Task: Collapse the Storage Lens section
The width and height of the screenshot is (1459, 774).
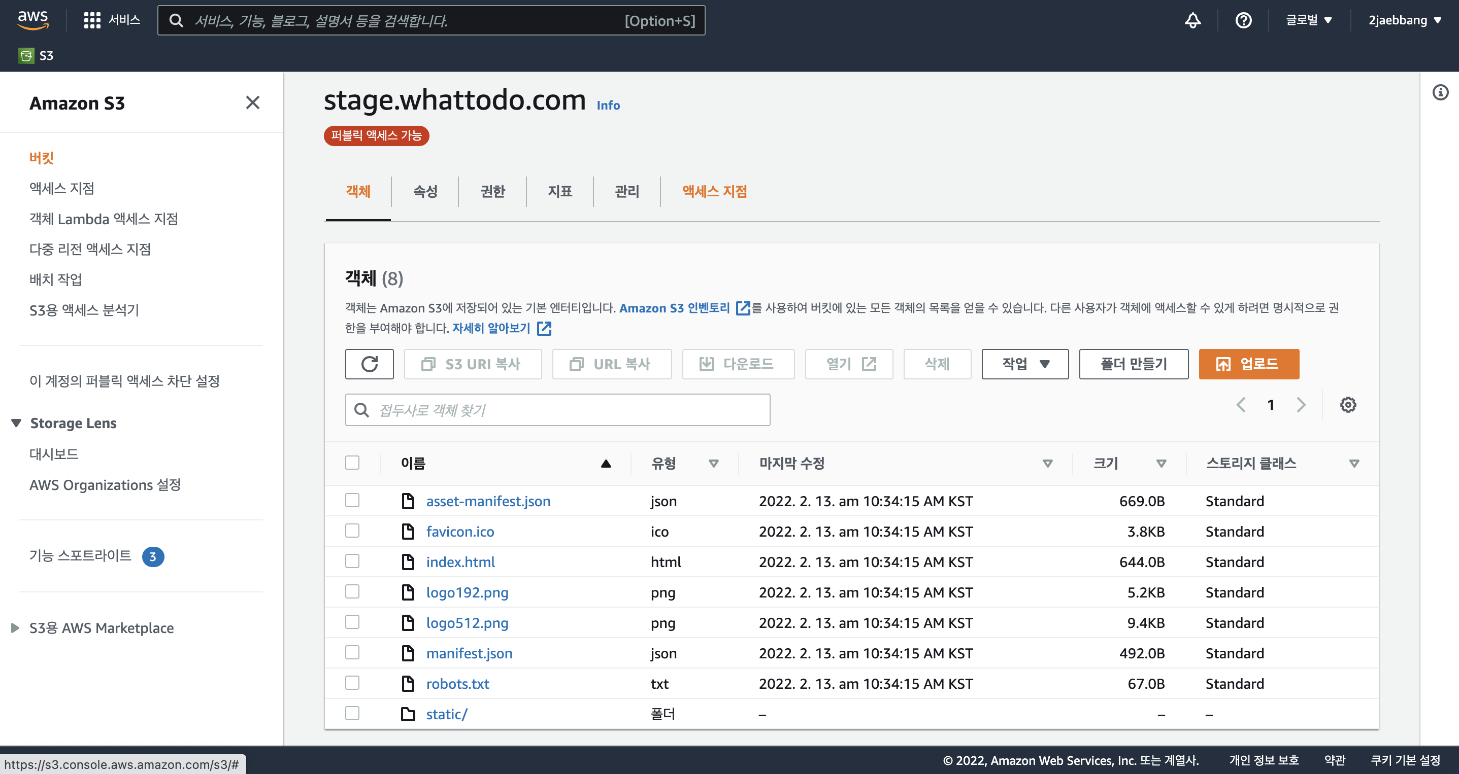Action: pyautogui.click(x=16, y=423)
